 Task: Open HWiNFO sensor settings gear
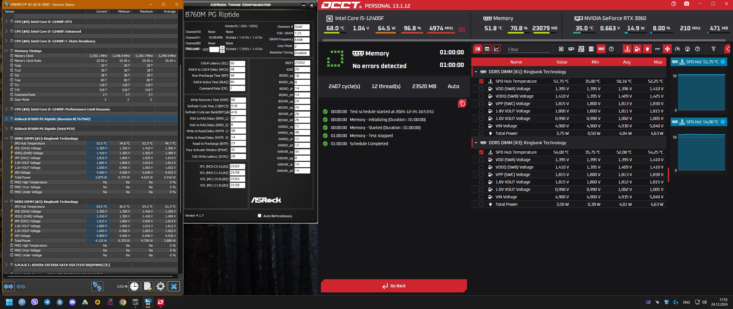tap(161, 286)
